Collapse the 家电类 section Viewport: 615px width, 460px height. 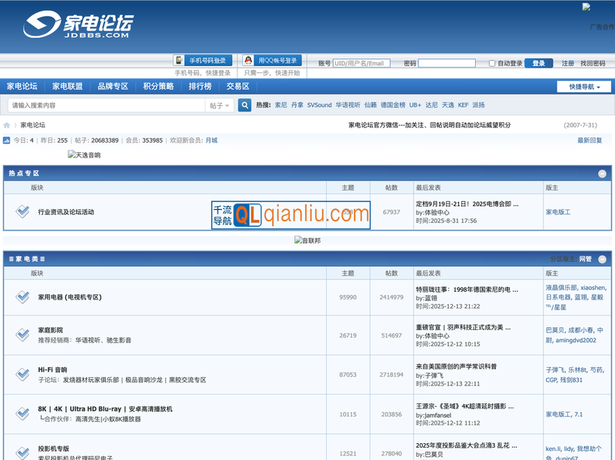coord(603,260)
